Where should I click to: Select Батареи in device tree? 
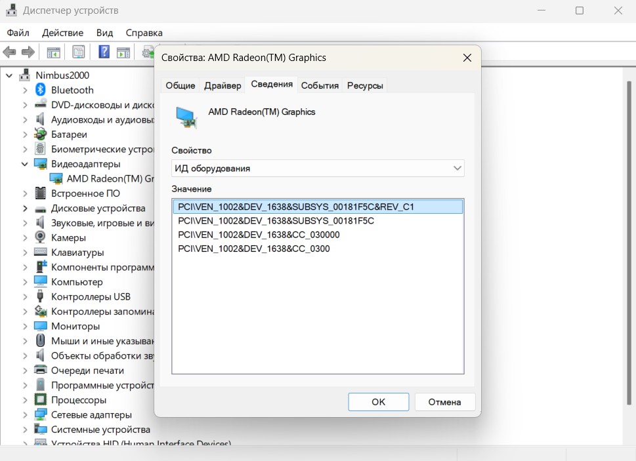(x=69, y=134)
